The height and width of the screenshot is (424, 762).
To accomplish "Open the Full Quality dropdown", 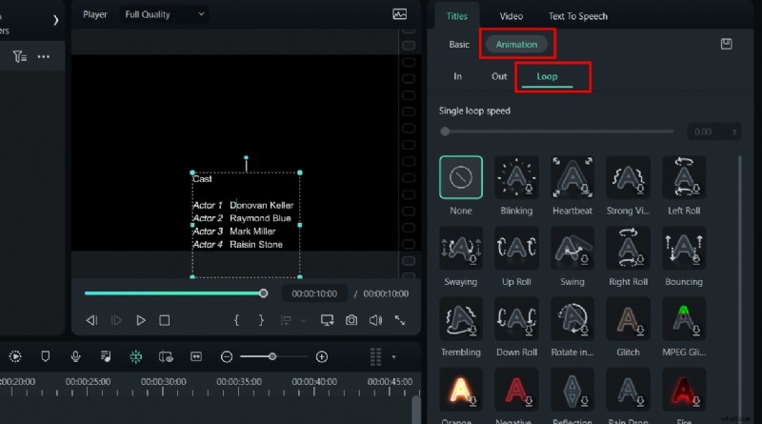I will (164, 14).
